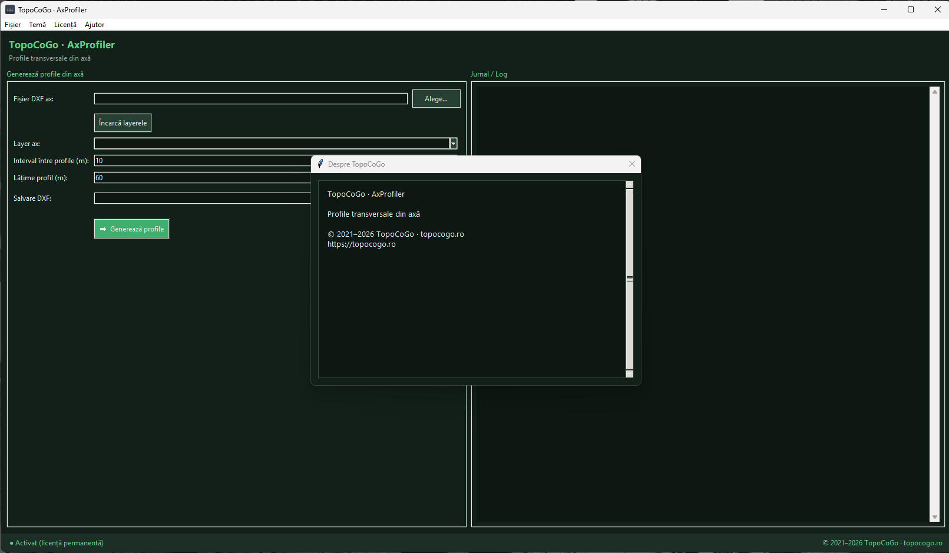This screenshot has height=553, width=949.
Task: Click the Alege... browse button
Action: point(436,99)
